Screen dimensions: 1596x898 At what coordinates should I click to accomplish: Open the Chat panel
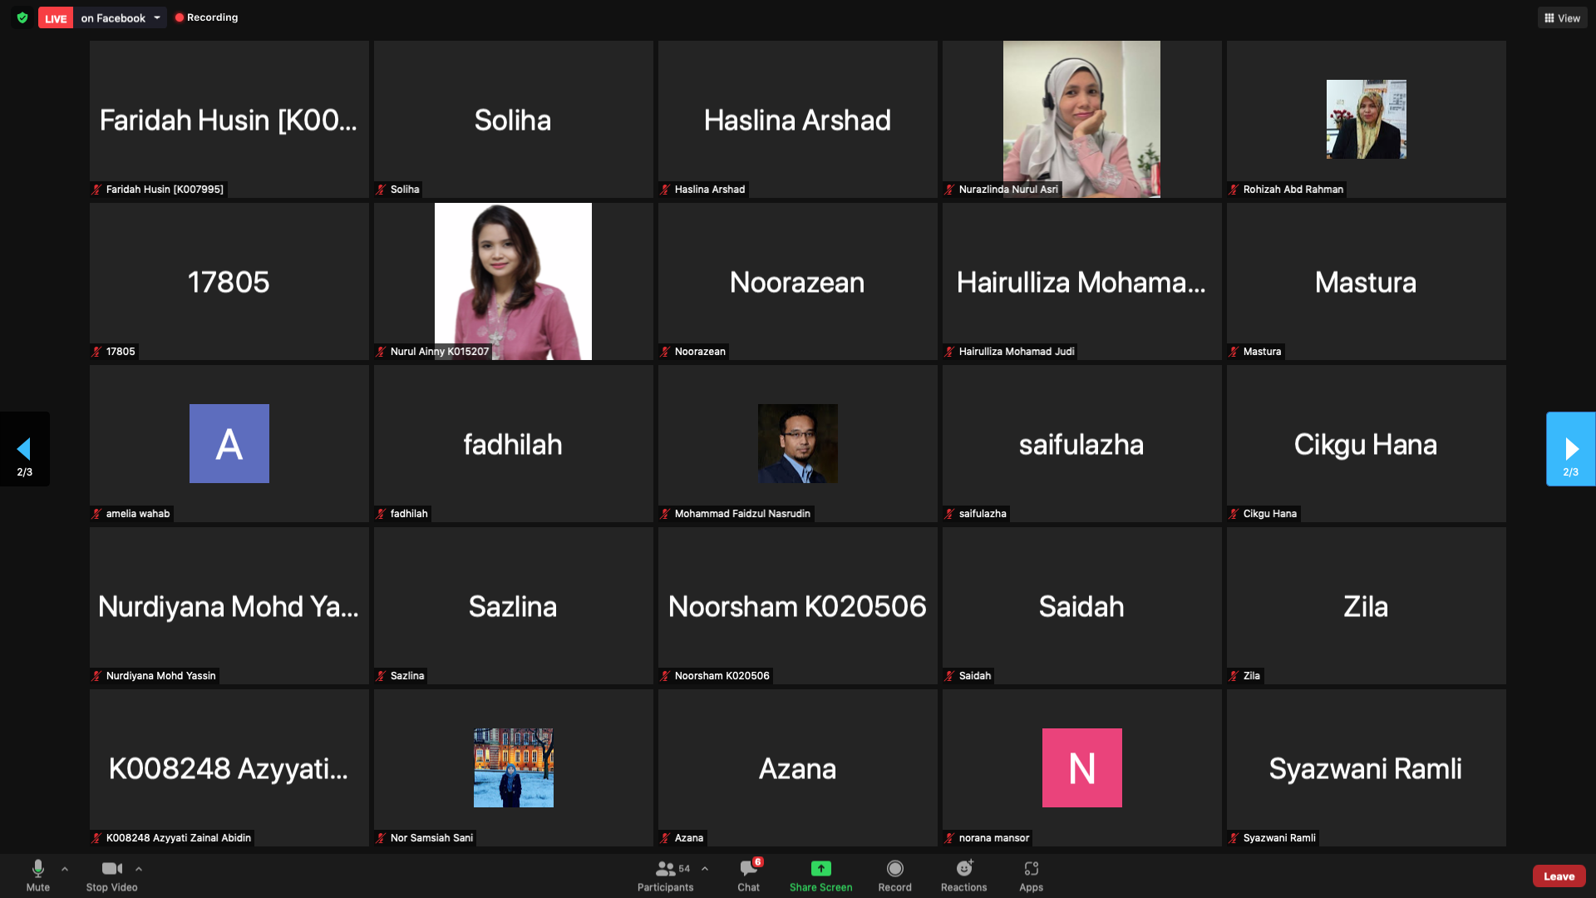(749, 876)
